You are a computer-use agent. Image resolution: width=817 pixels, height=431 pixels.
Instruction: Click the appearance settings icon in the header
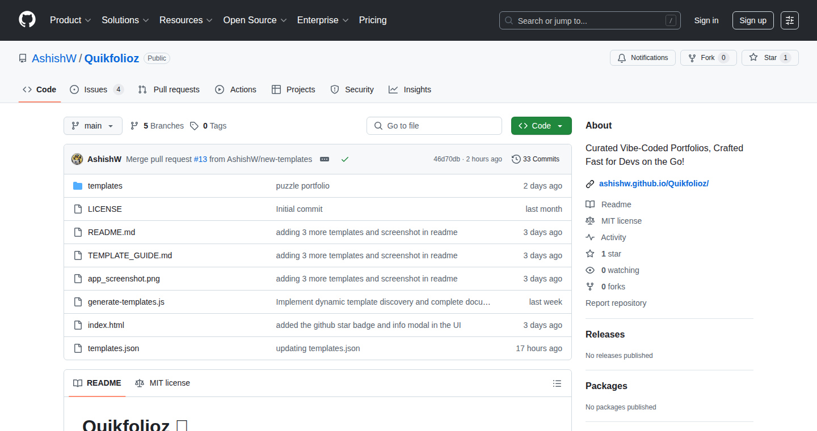pyautogui.click(x=790, y=20)
